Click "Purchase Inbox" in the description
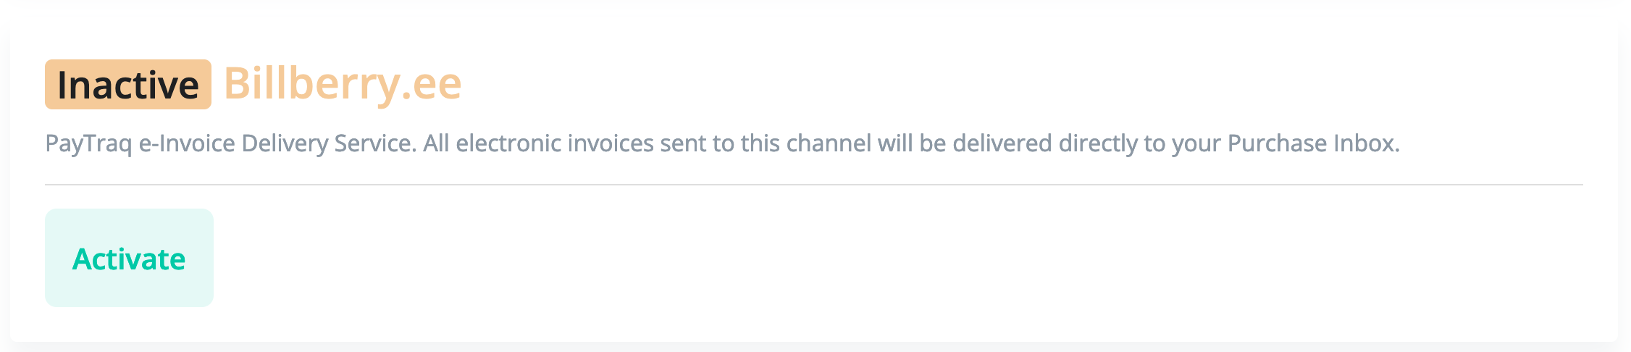This screenshot has height=352, width=1631. (x=1311, y=143)
